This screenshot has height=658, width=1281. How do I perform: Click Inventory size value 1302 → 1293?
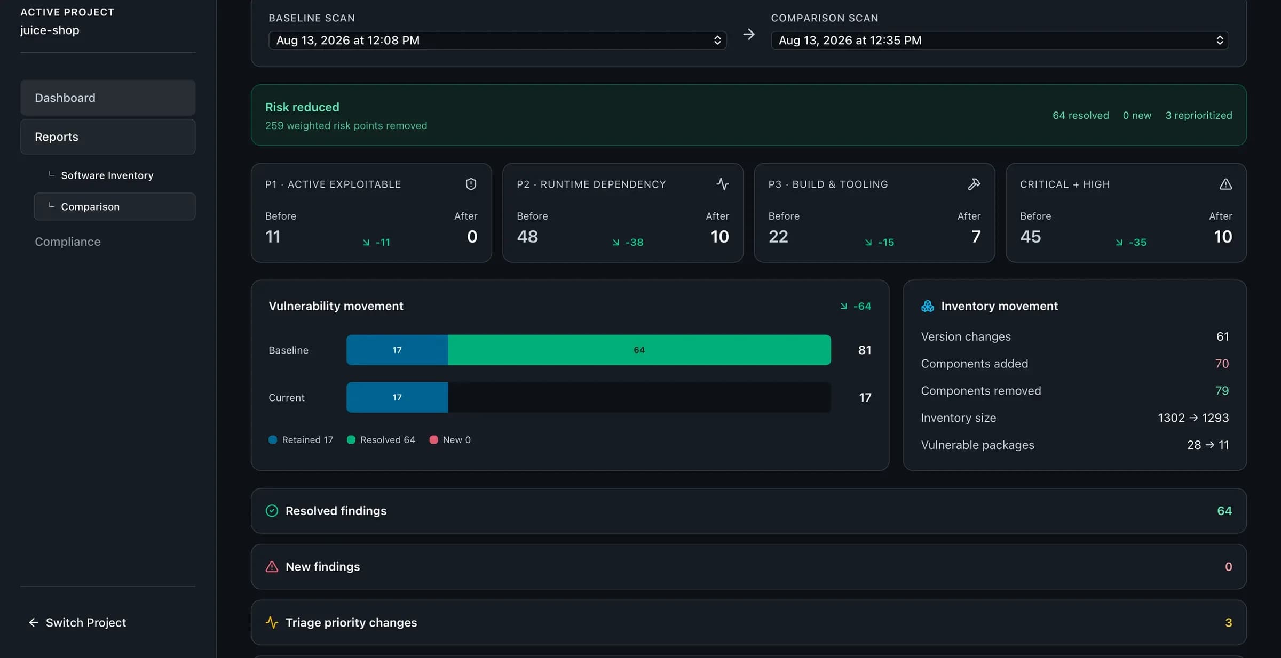(x=1193, y=418)
